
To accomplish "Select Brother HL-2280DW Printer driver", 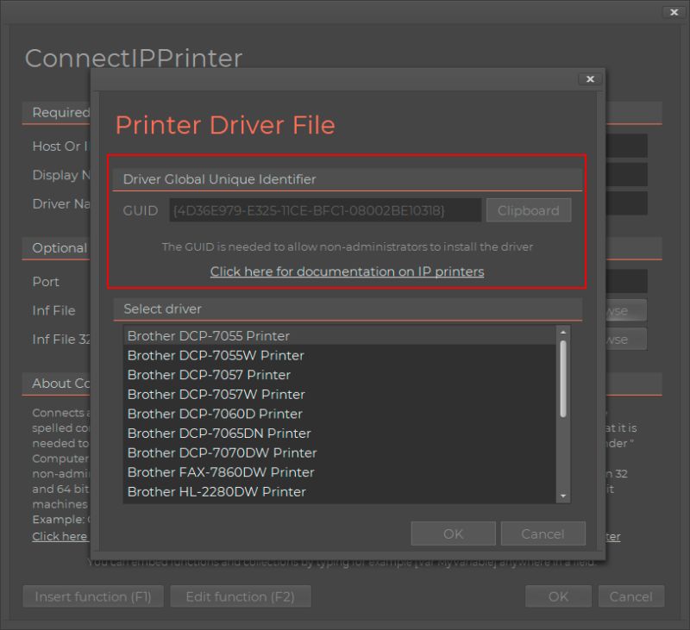I will click(x=216, y=492).
